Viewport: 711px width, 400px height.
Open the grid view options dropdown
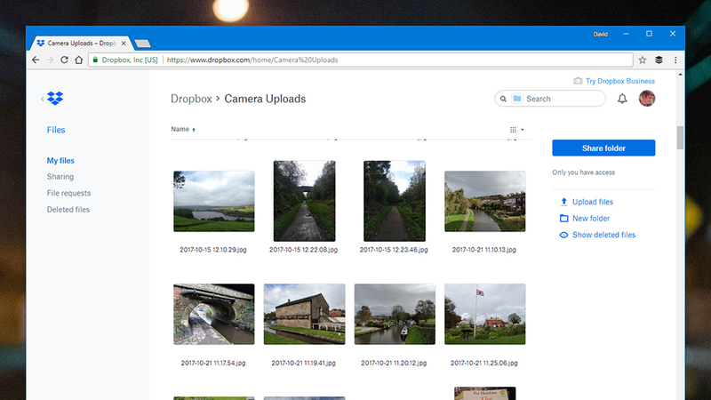[516, 130]
